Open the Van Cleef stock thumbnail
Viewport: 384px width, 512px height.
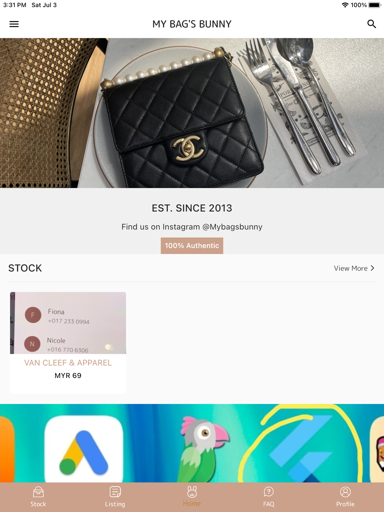(x=68, y=323)
